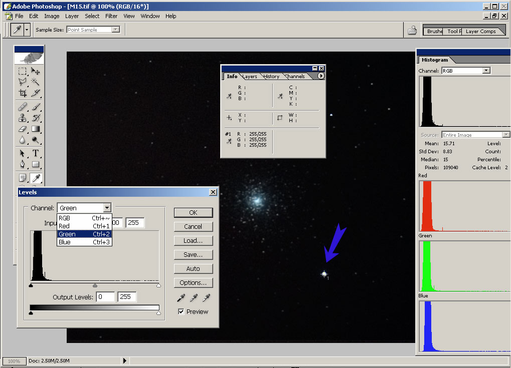The image size is (511, 368).
Task: Click the white point eyedropper in Levels
Action: coord(206,298)
